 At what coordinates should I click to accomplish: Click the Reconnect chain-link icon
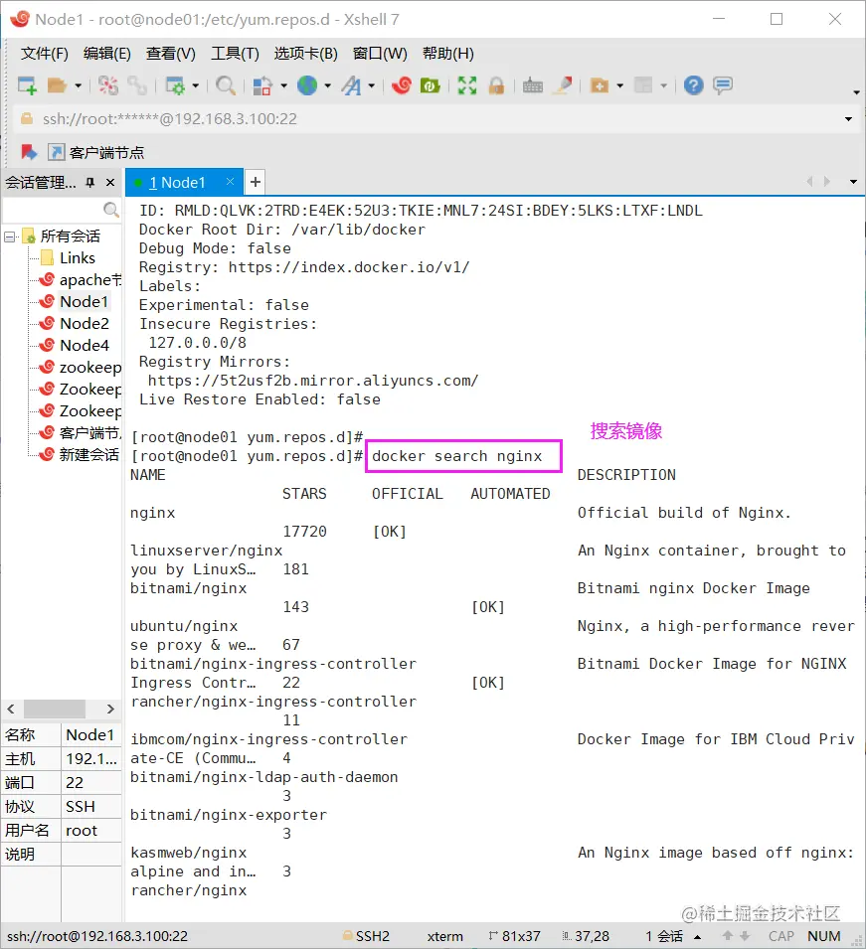pyautogui.click(x=137, y=85)
